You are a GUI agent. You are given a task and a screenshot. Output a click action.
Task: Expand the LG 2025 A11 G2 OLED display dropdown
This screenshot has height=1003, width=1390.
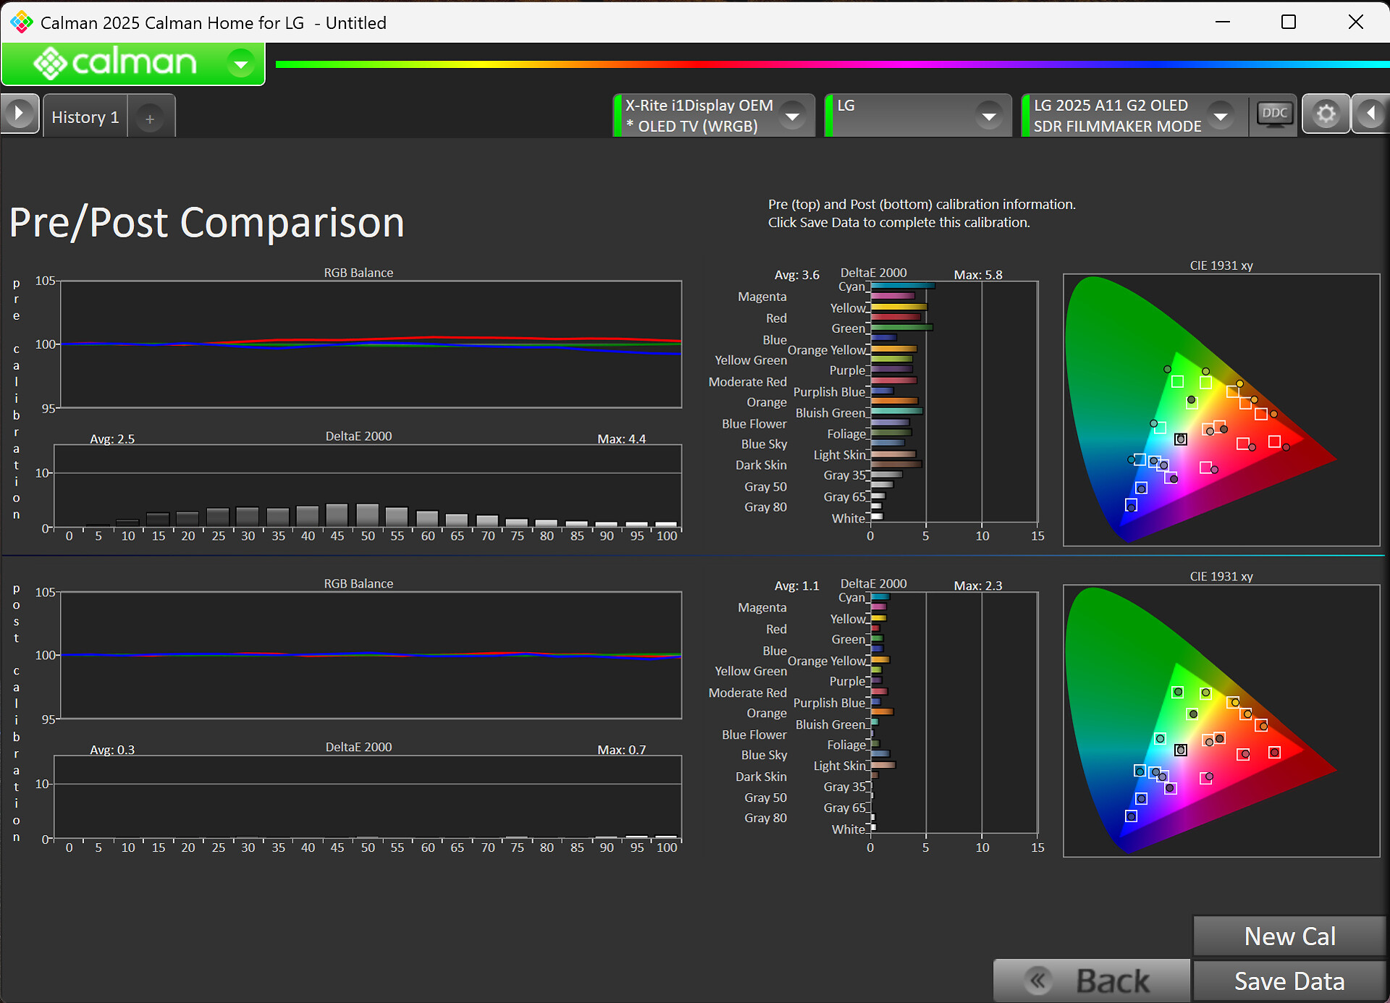coord(1221,116)
